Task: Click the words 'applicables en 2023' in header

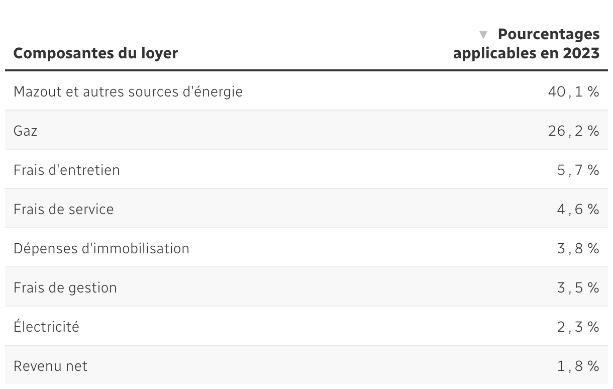Action: pyautogui.click(x=527, y=53)
